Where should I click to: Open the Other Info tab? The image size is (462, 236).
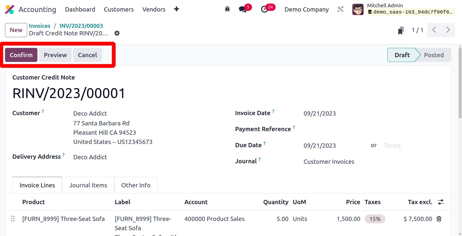tap(136, 185)
